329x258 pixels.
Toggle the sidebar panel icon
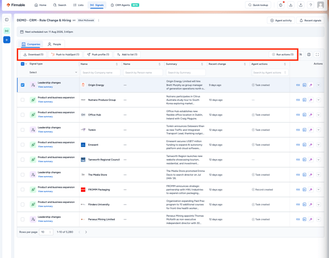[7, 20]
